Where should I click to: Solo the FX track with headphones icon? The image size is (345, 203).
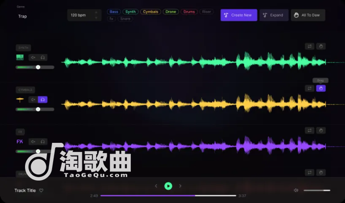click(43, 142)
